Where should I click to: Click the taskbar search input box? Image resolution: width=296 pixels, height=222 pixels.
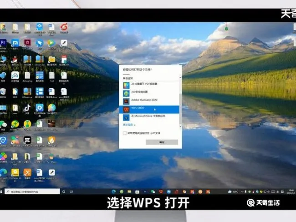[32, 192]
